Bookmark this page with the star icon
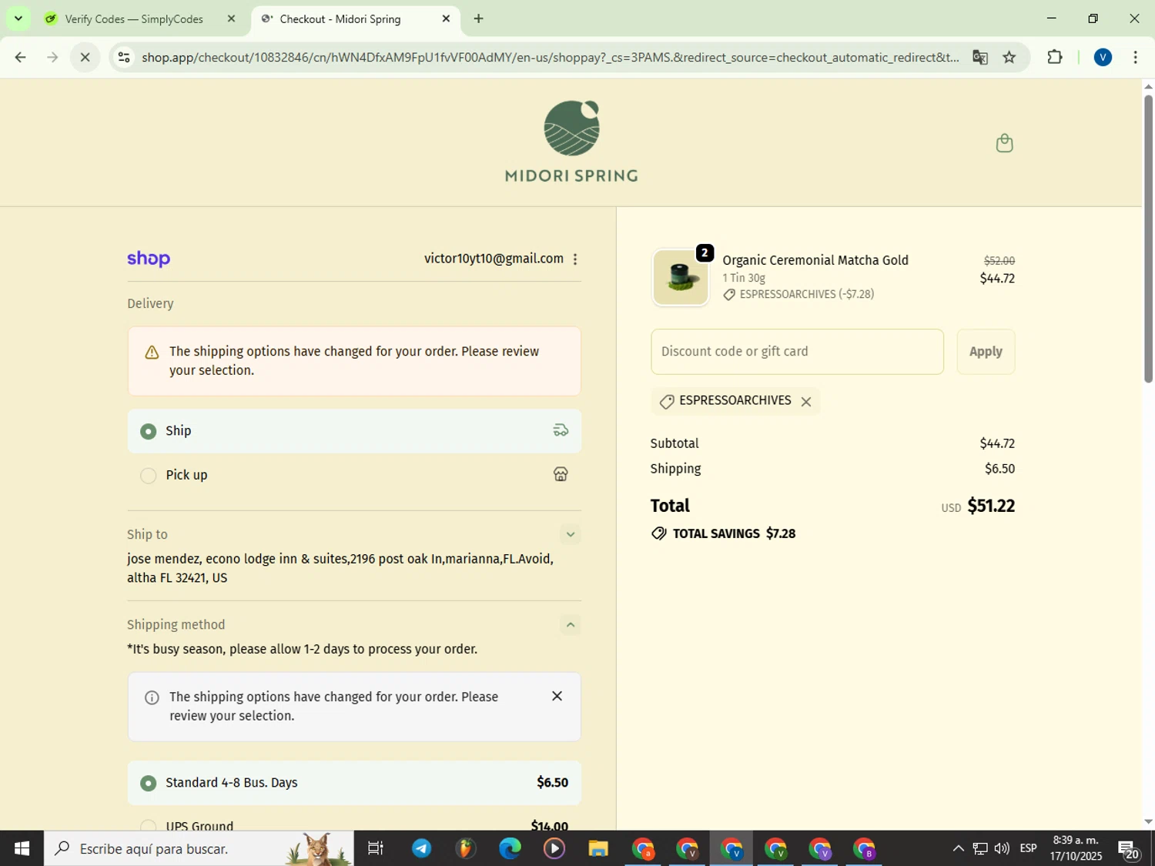 (1009, 57)
